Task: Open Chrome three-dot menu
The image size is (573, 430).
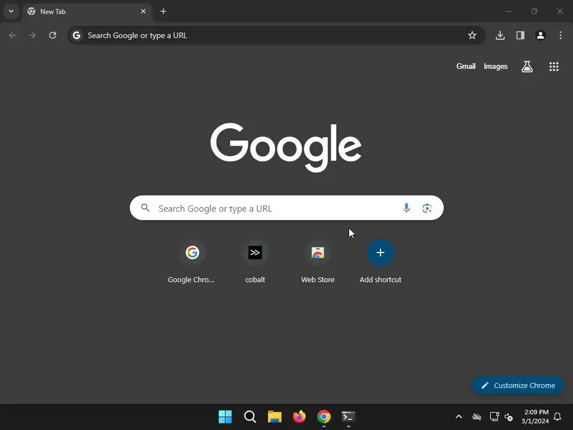Action: tap(561, 35)
